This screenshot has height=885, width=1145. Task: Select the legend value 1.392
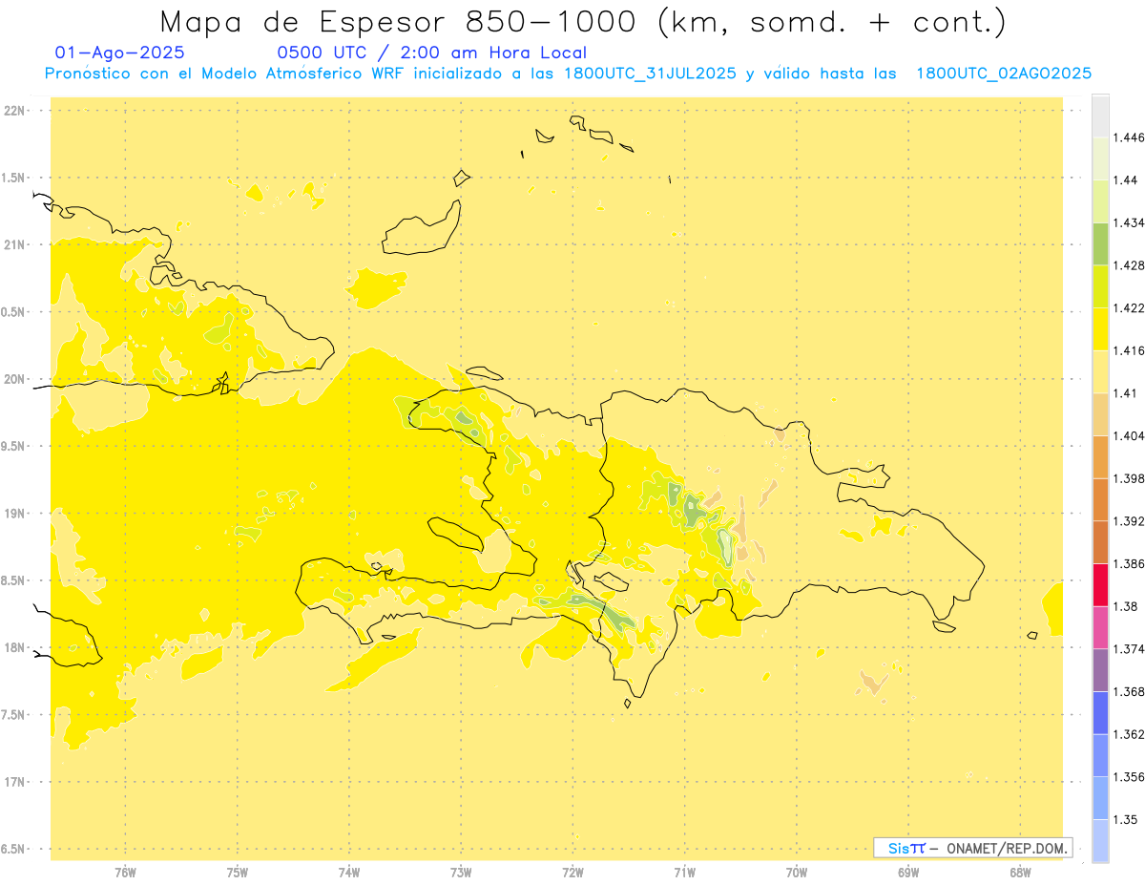click(1130, 521)
